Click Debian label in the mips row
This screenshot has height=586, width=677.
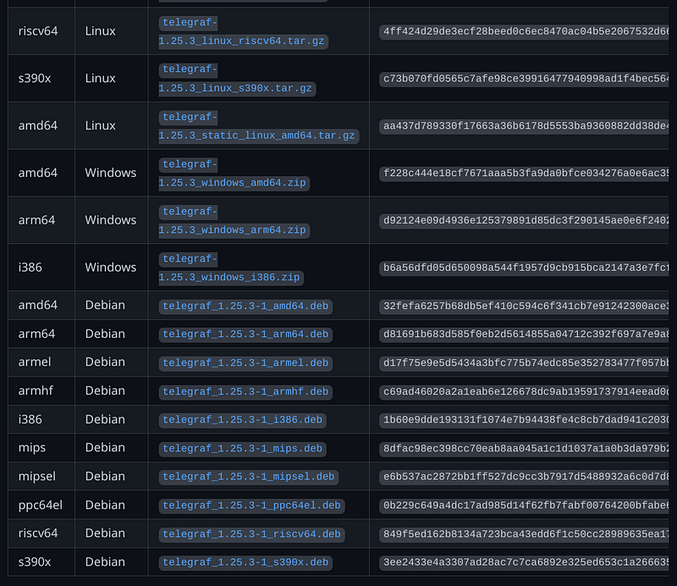pos(105,447)
